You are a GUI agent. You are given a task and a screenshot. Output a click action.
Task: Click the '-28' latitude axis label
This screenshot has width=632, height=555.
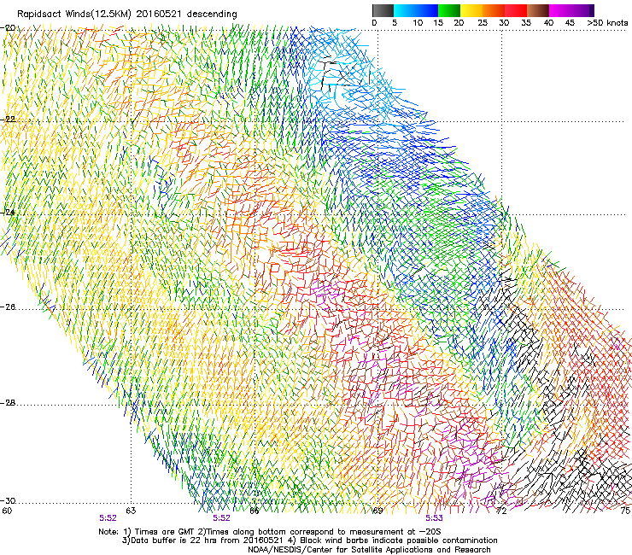pyautogui.click(x=8, y=403)
